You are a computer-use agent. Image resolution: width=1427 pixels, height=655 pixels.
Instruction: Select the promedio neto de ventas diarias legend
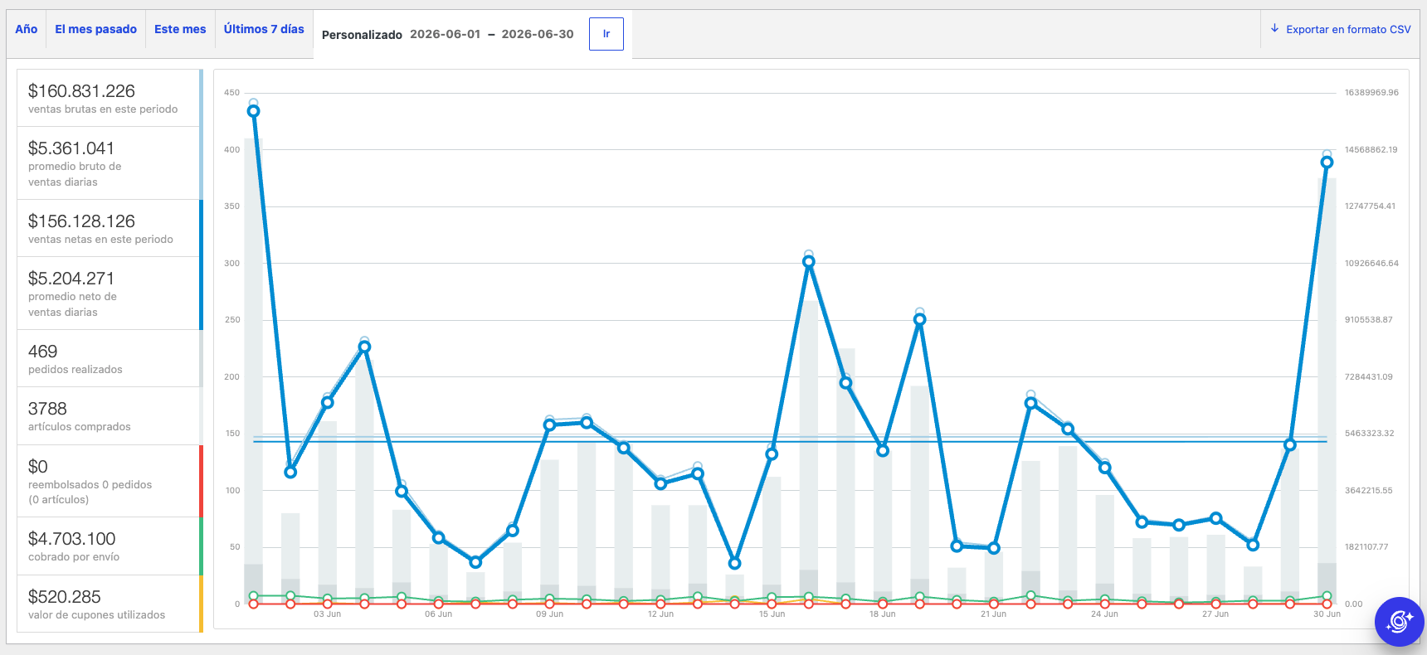pyautogui.click(x=110, y=294)
